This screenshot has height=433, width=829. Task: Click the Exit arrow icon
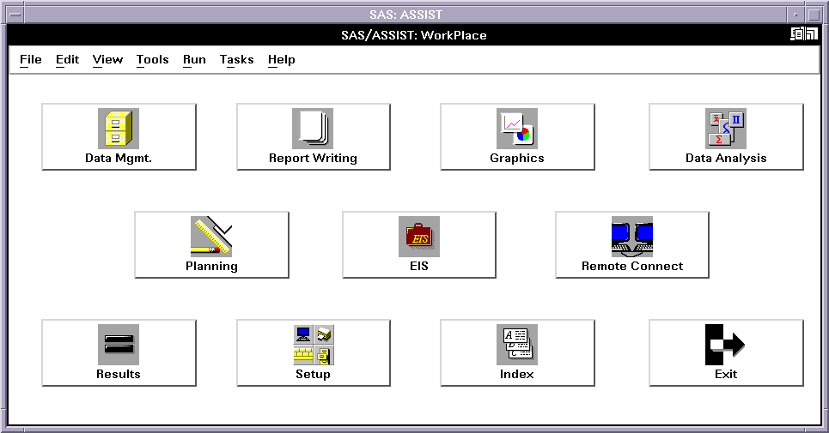pos(725,346)
